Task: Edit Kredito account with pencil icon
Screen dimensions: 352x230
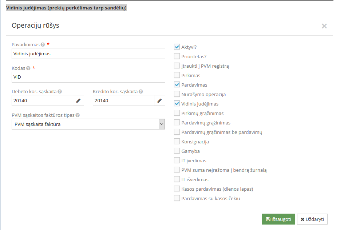Action: tap(159, 101)
